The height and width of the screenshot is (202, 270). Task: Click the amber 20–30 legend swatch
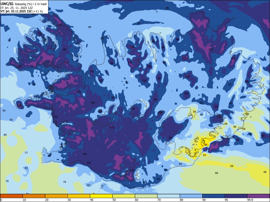pos(56,196)
